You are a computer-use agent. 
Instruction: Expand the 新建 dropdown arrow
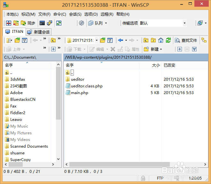click(x=161, y=49)
